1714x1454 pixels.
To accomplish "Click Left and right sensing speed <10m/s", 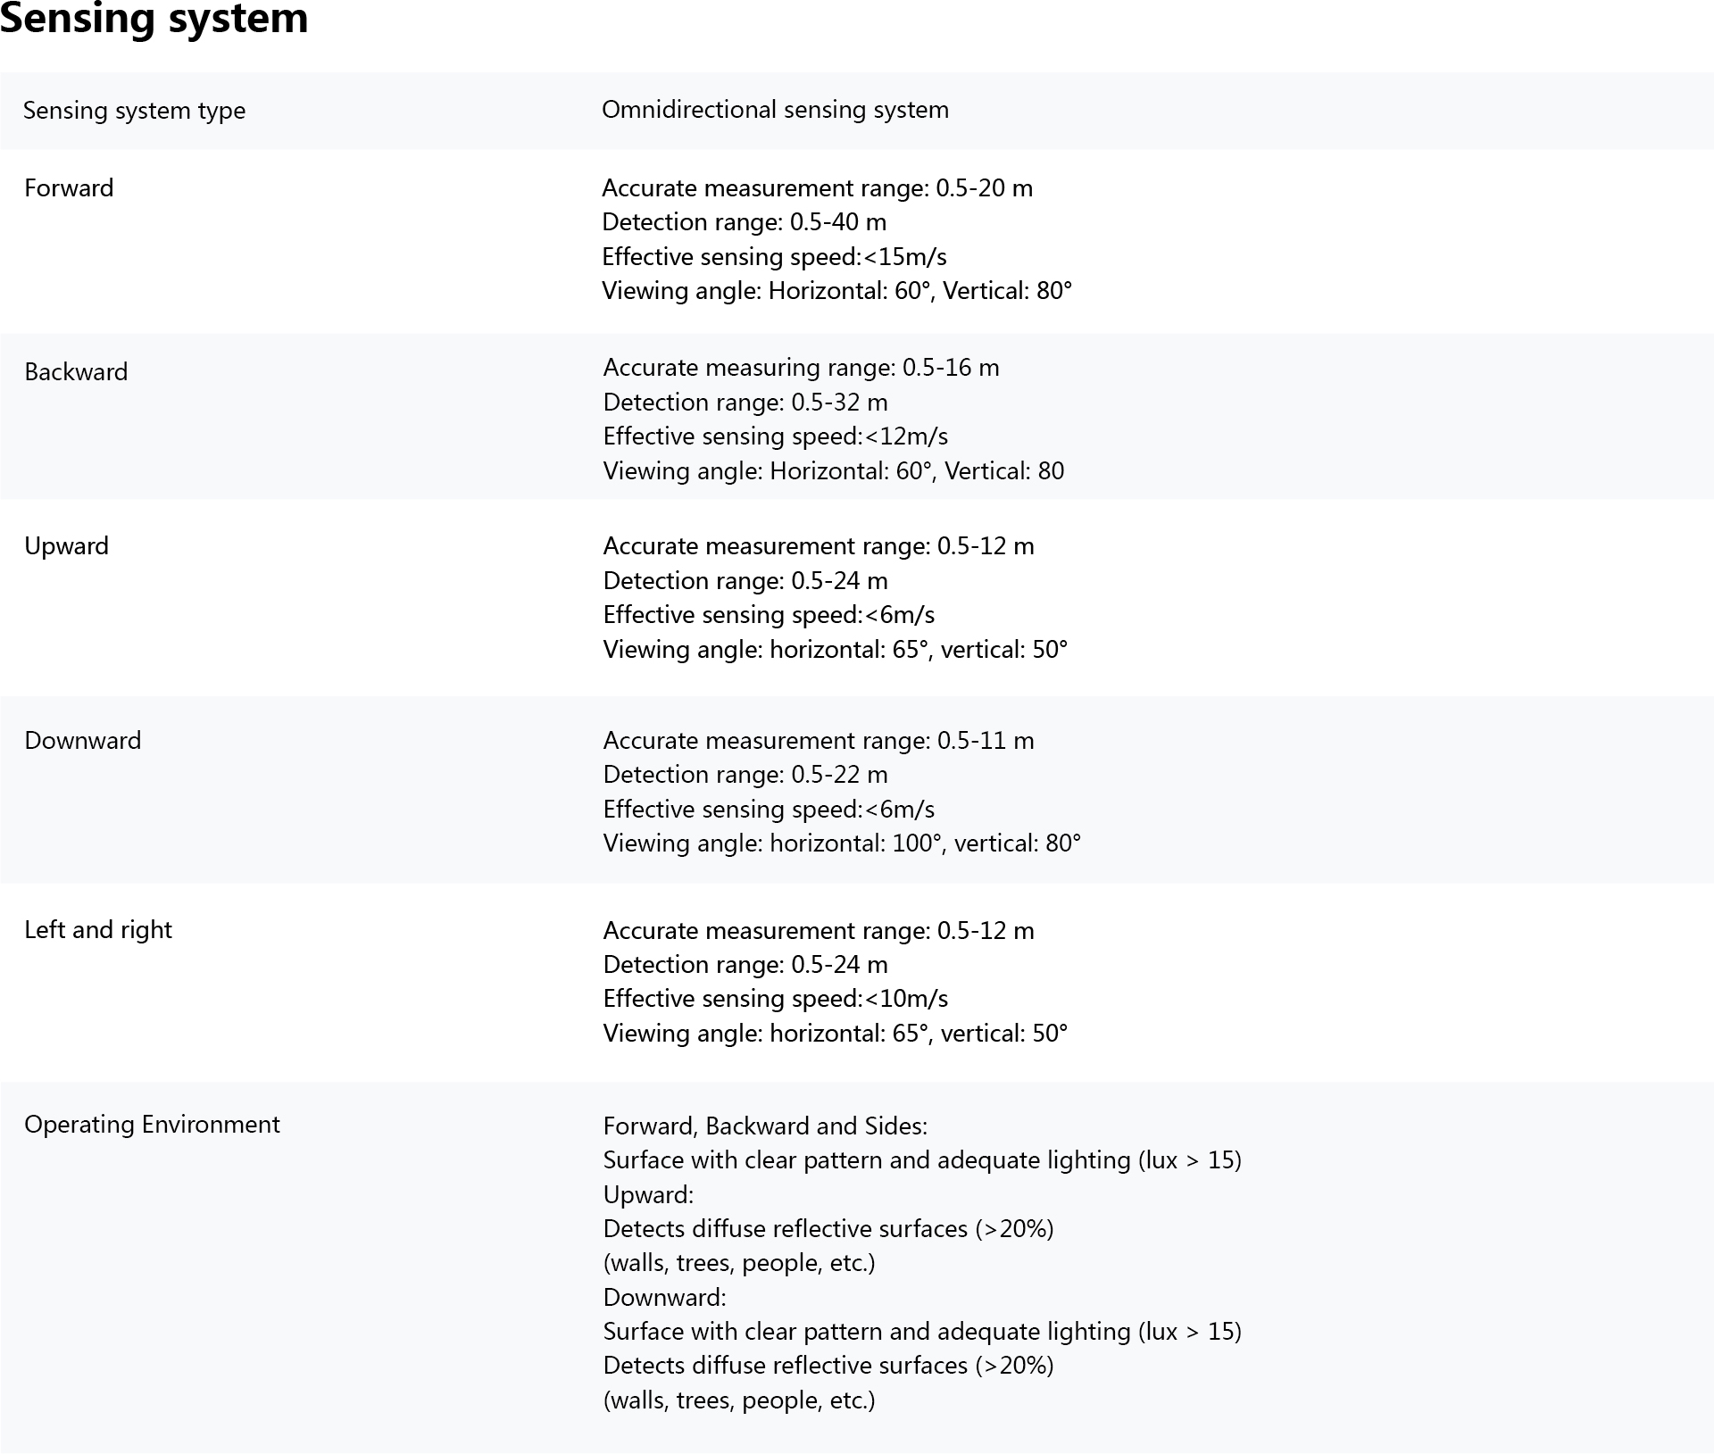I will 776,998.
